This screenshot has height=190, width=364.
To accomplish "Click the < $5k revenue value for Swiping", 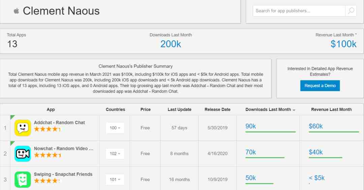I will pyautogui.click(x=316, y=178).
